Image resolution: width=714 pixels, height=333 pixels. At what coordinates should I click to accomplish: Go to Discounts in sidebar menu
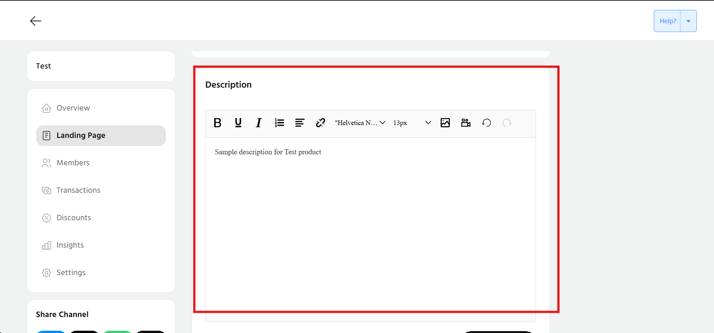[x=74, y=218]
